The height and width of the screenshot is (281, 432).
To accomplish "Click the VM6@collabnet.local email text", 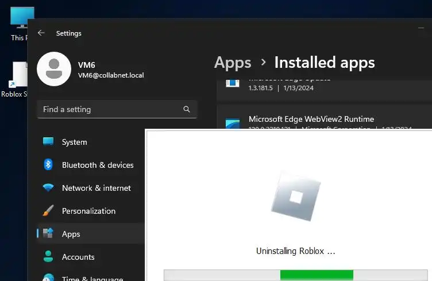I will [x=111, y=75].
